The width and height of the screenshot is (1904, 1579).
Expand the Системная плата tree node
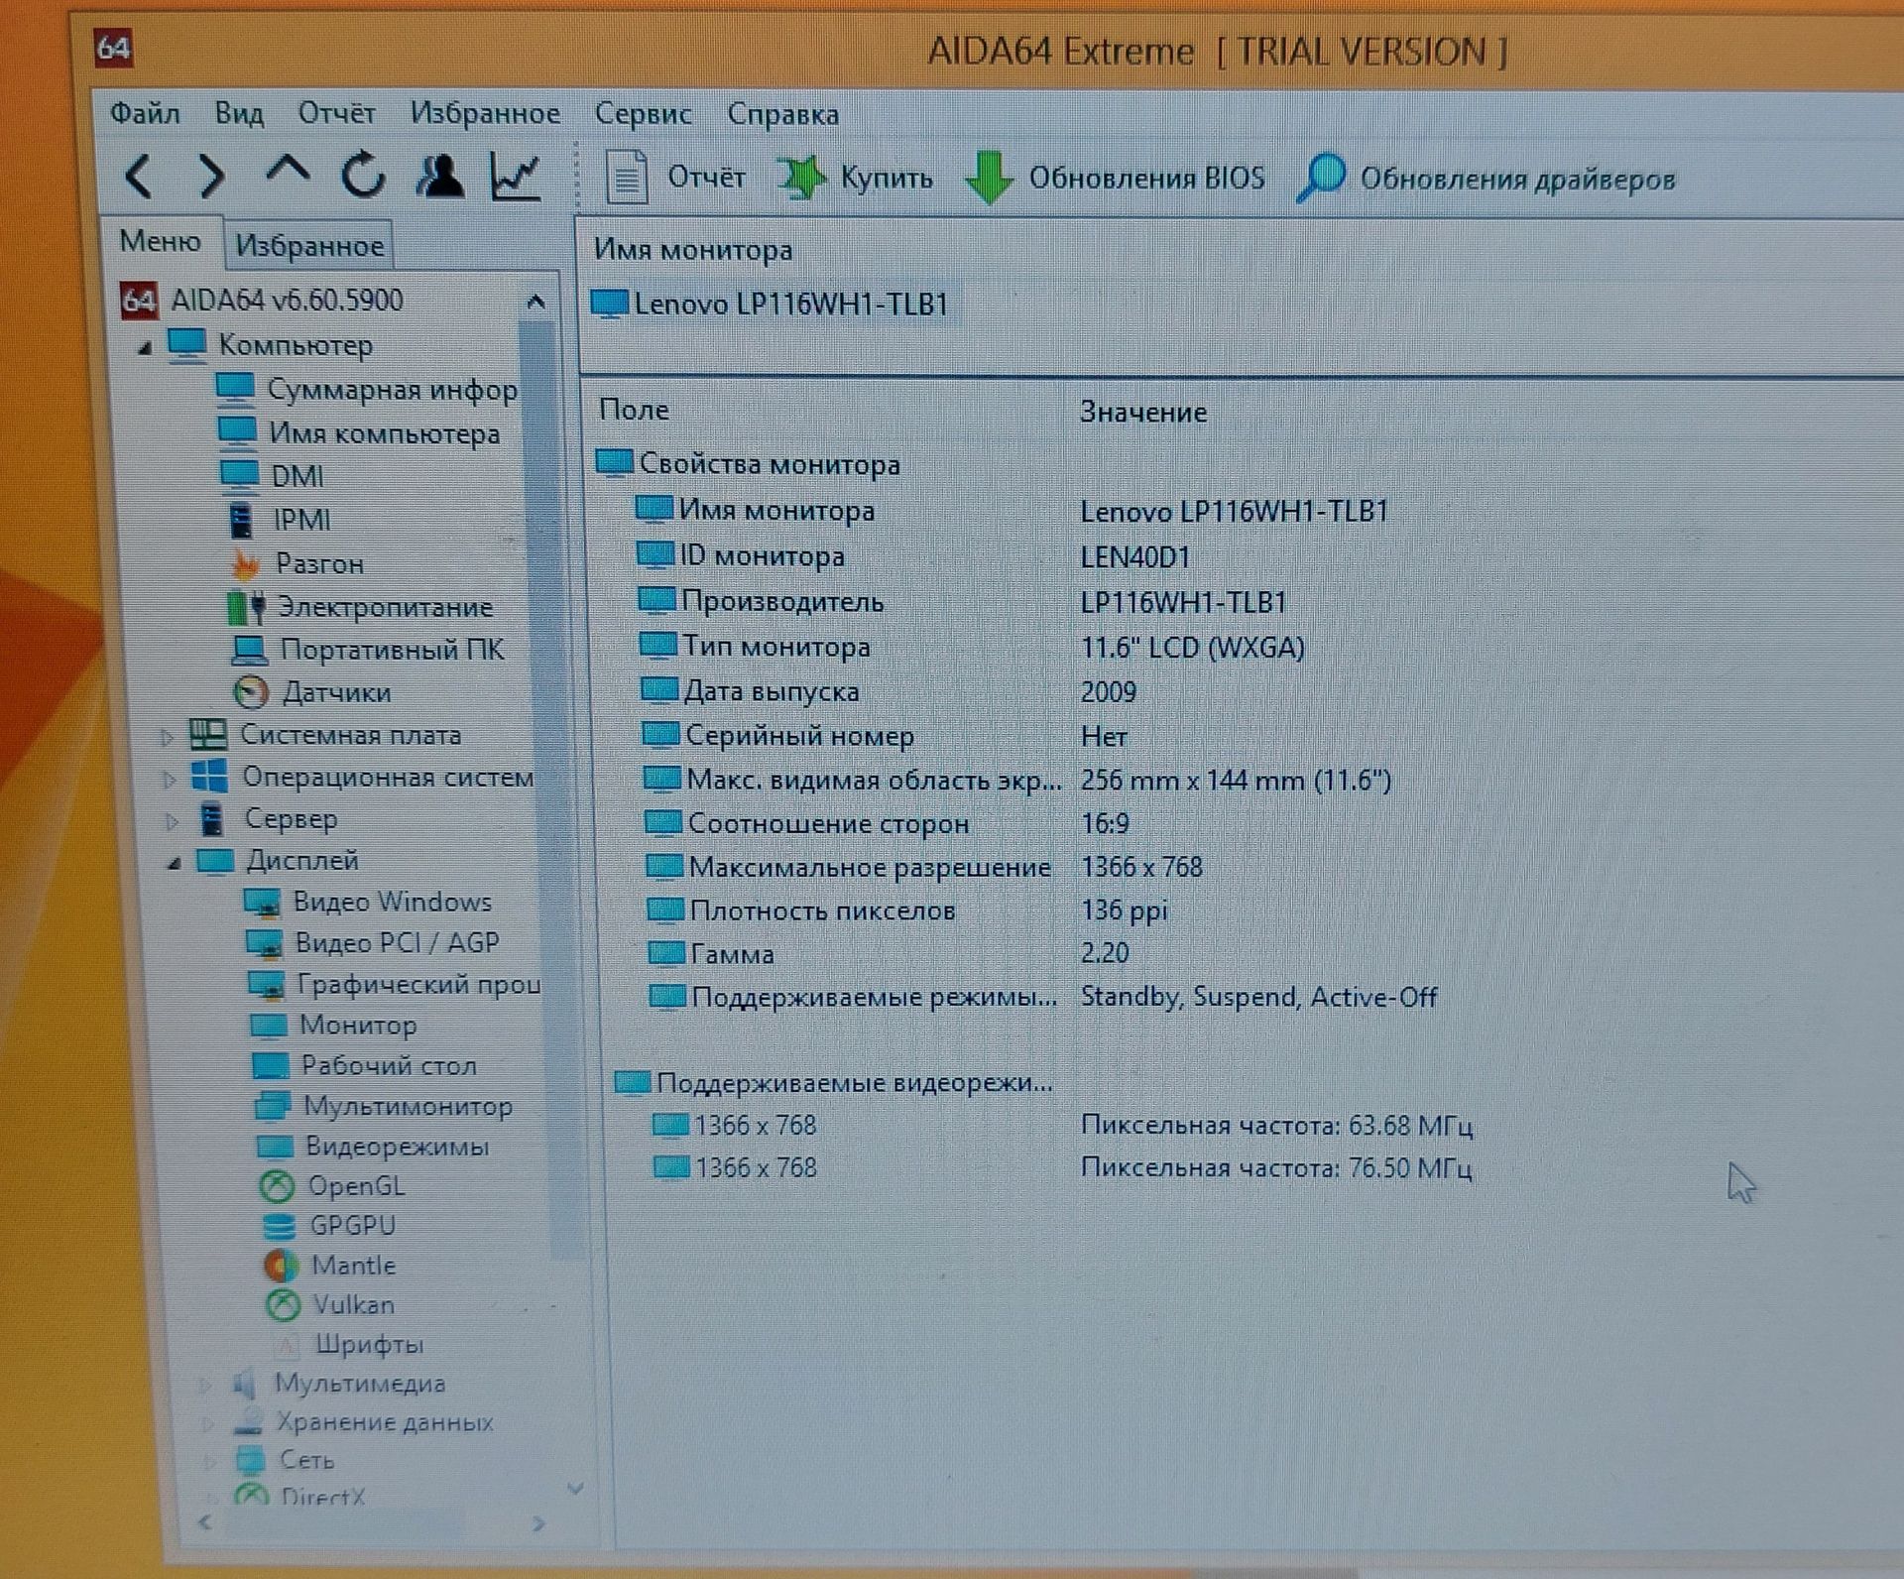click(x=167, y=737)
